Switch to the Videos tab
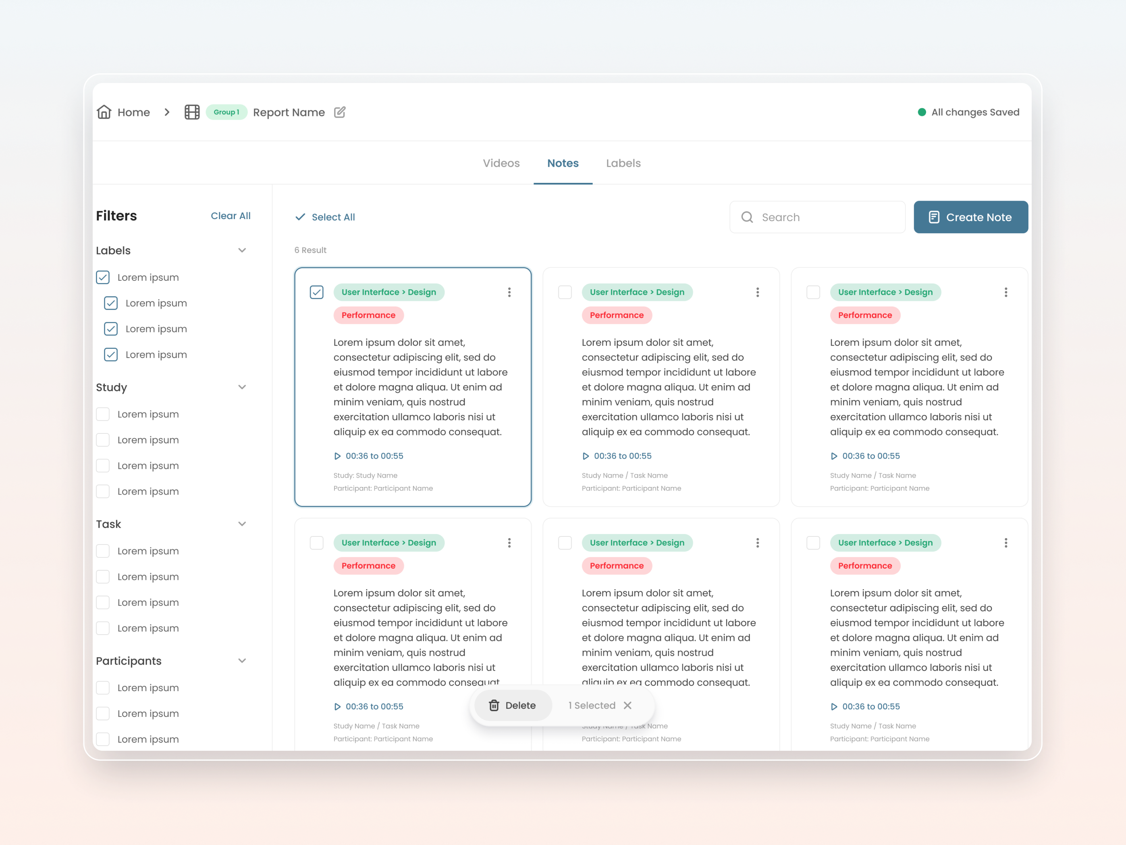The width and height of the screenshot is (1126, 845). coord(501,163)
